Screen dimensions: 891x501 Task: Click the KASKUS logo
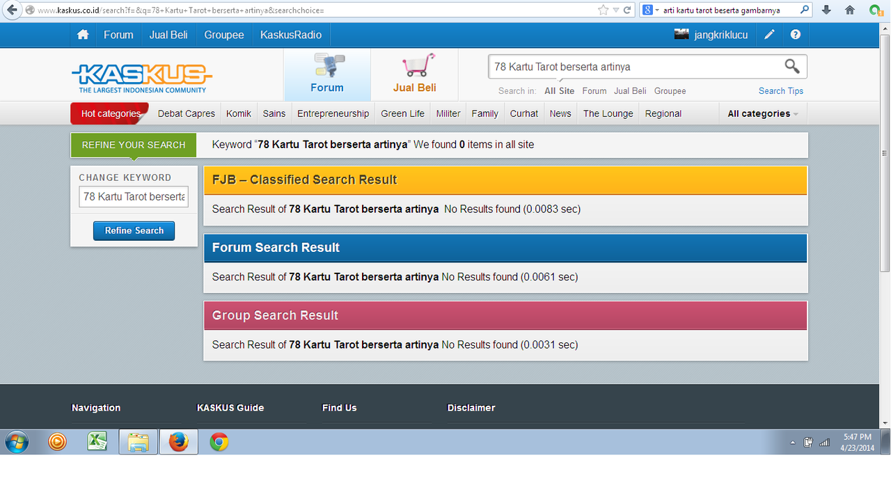click(x=142, y=79)
